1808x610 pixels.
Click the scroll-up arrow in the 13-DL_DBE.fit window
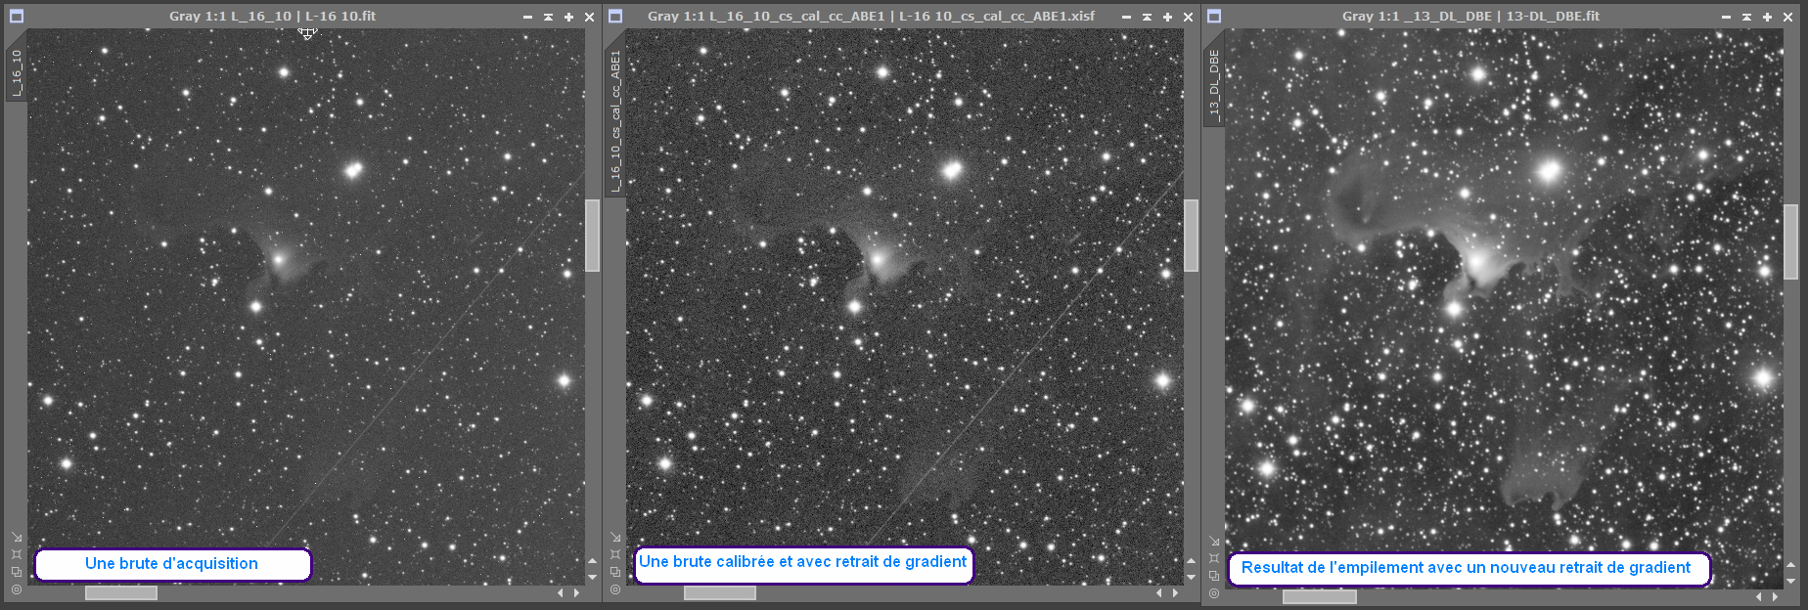1790,565
